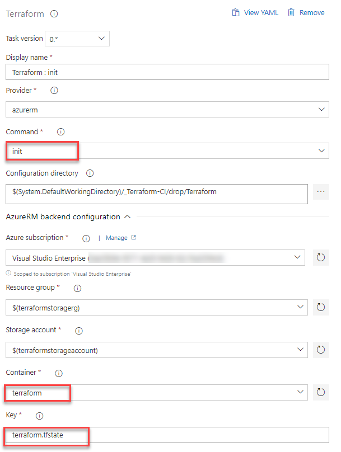Open the Task version dropdown
341x452 pixels.
[x=77, y=39]
